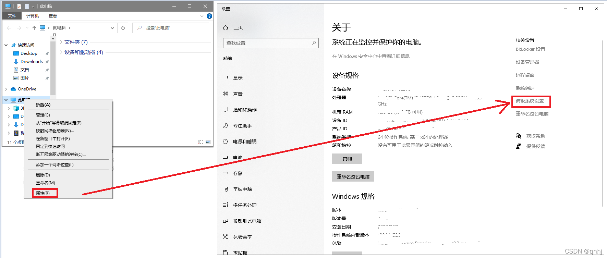Select Manage in context menu

click(x=43, y=115)
